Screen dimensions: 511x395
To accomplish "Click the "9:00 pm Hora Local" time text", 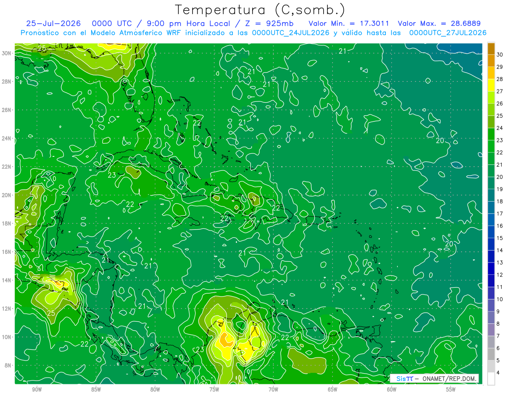I will pos(188,23).
